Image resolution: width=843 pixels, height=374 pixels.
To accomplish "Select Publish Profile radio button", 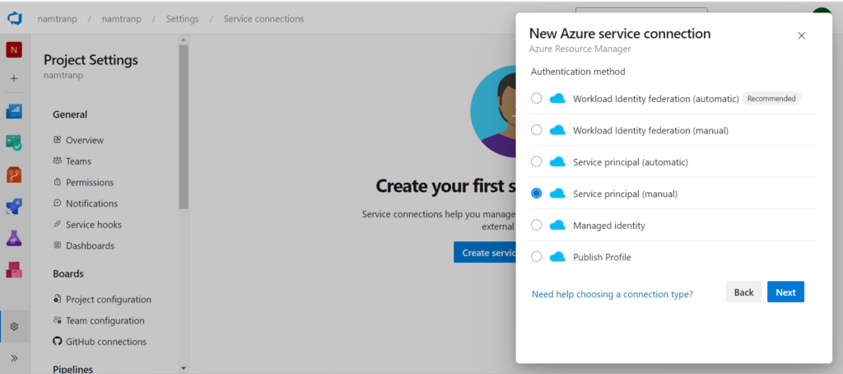I will [x=537, y=257].
